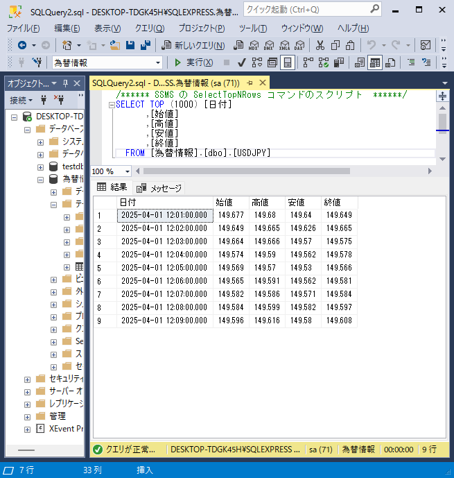Click the Cut scissors icon
The width and height of the screenshot is (454, 478).
[320, 45]
